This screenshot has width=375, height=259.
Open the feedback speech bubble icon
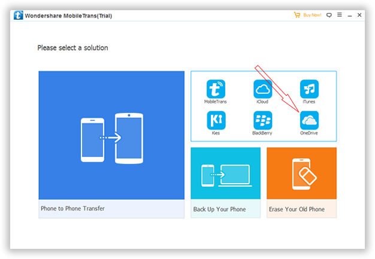pos(329,15)
